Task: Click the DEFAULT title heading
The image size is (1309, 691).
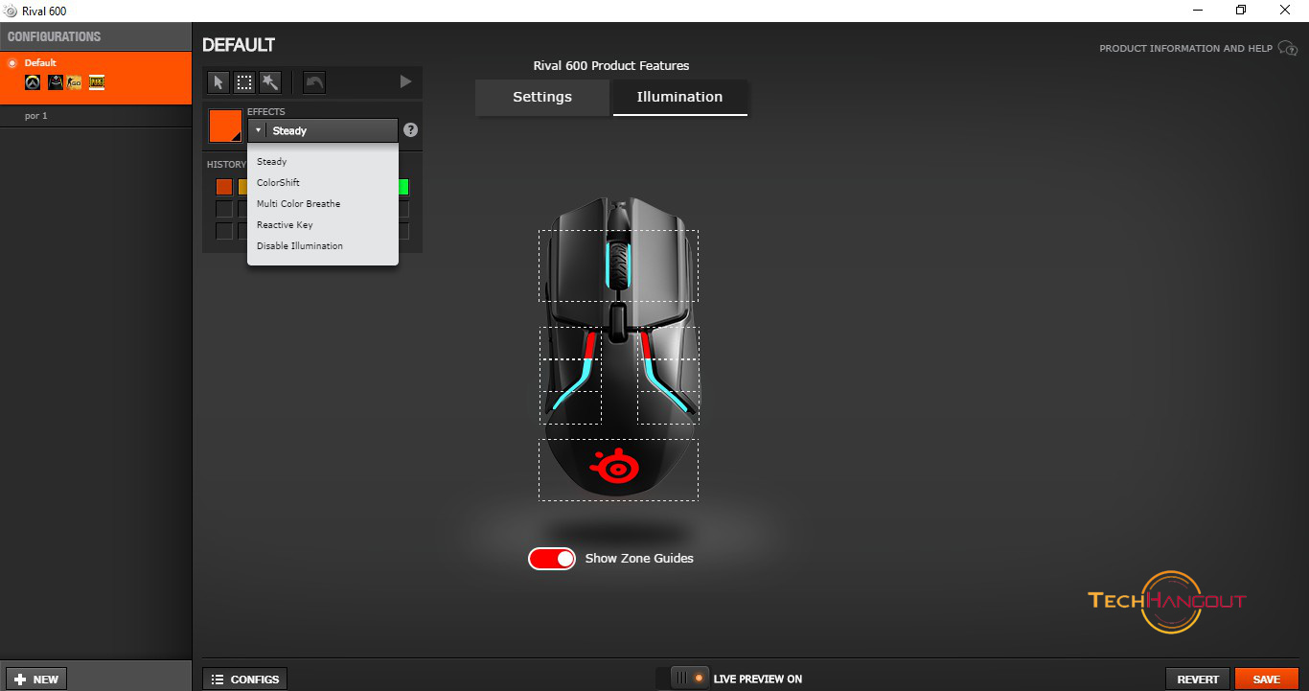Action: tap(239, 45)
